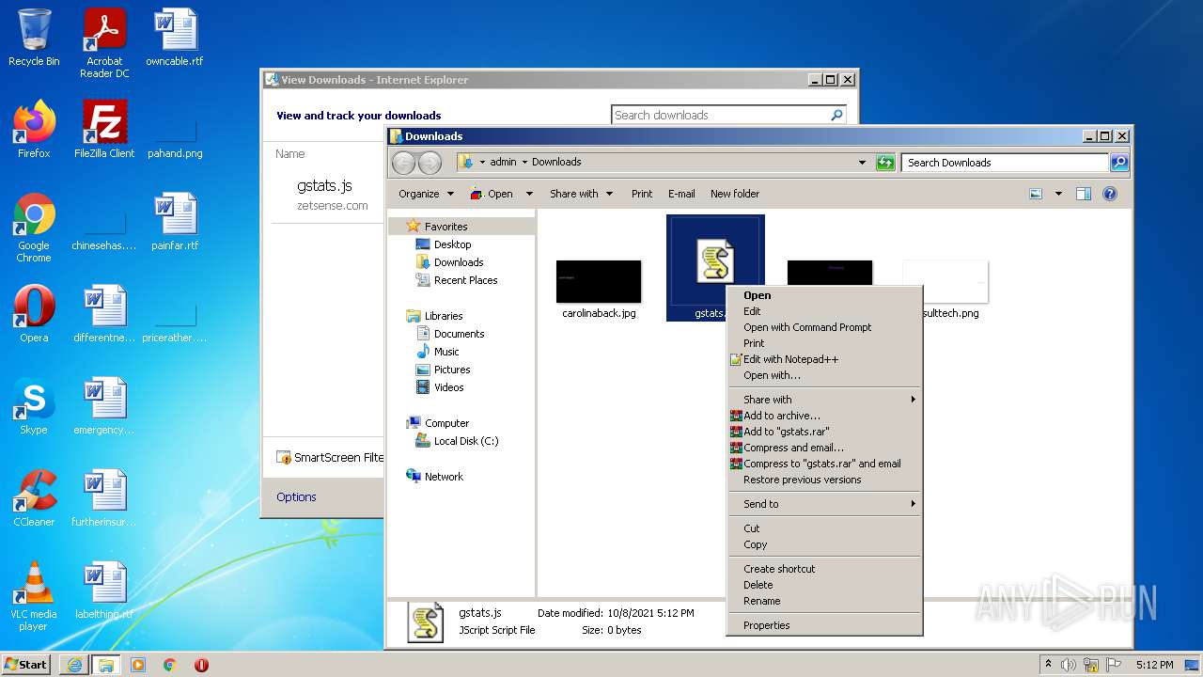
Task: Select labelthing.rtf desktop document
Action: [104, 590]
